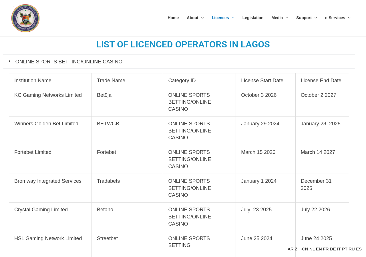Expand the Licences dropdown chevron
This screenshot has width=366, height=257.
coord(233,18)
